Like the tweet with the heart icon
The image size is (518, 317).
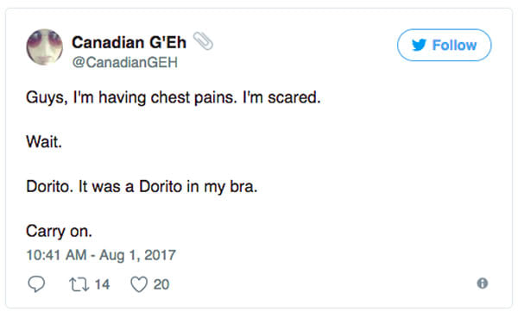point(139,284)
